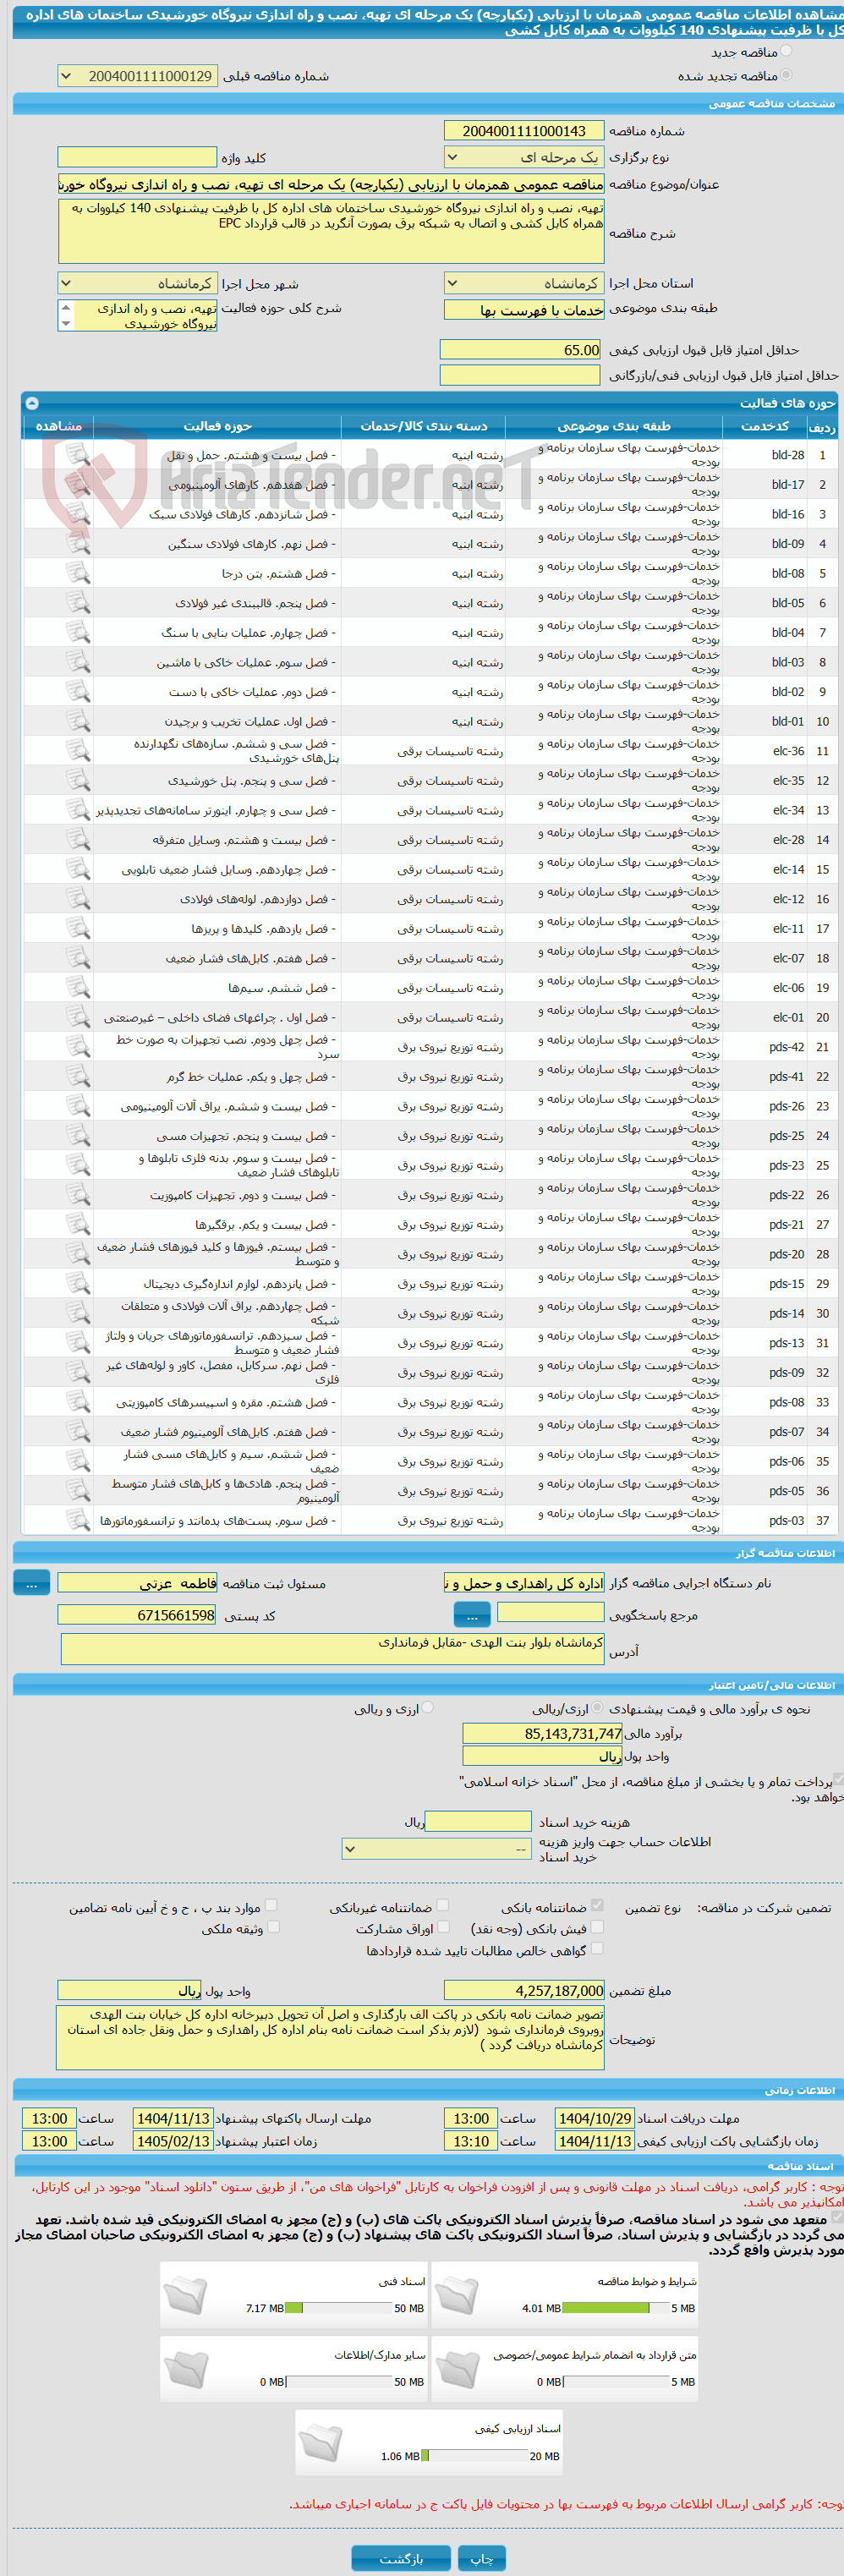Click the ردیف column header
The width and height of the screenshot is (844, 2576).
tap(822, 426)
